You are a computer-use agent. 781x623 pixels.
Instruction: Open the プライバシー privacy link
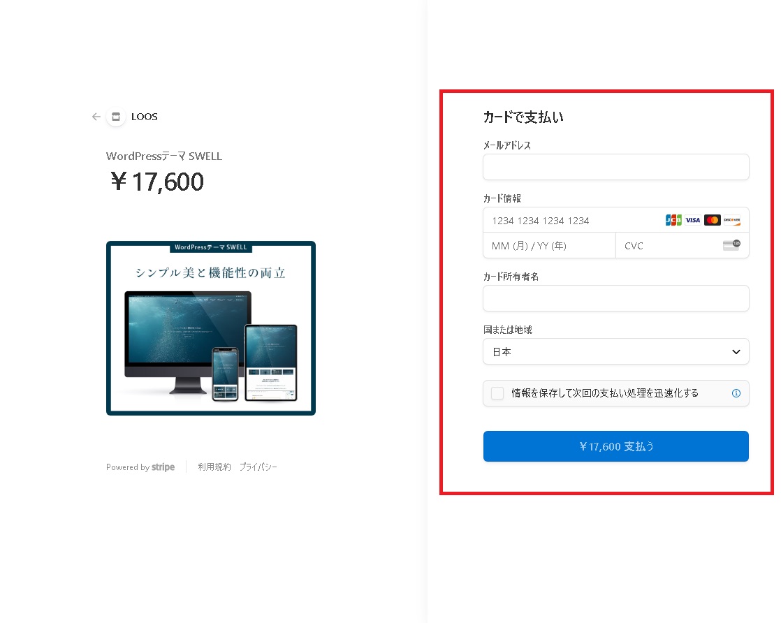click(x=258, y=467)
